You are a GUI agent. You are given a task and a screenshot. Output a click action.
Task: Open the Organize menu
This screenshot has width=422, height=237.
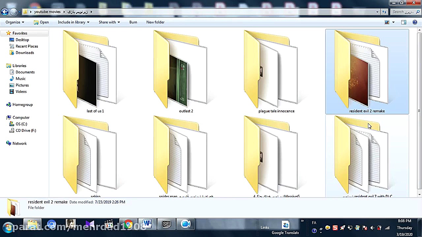pyautogui.click(x=15, y=22)
